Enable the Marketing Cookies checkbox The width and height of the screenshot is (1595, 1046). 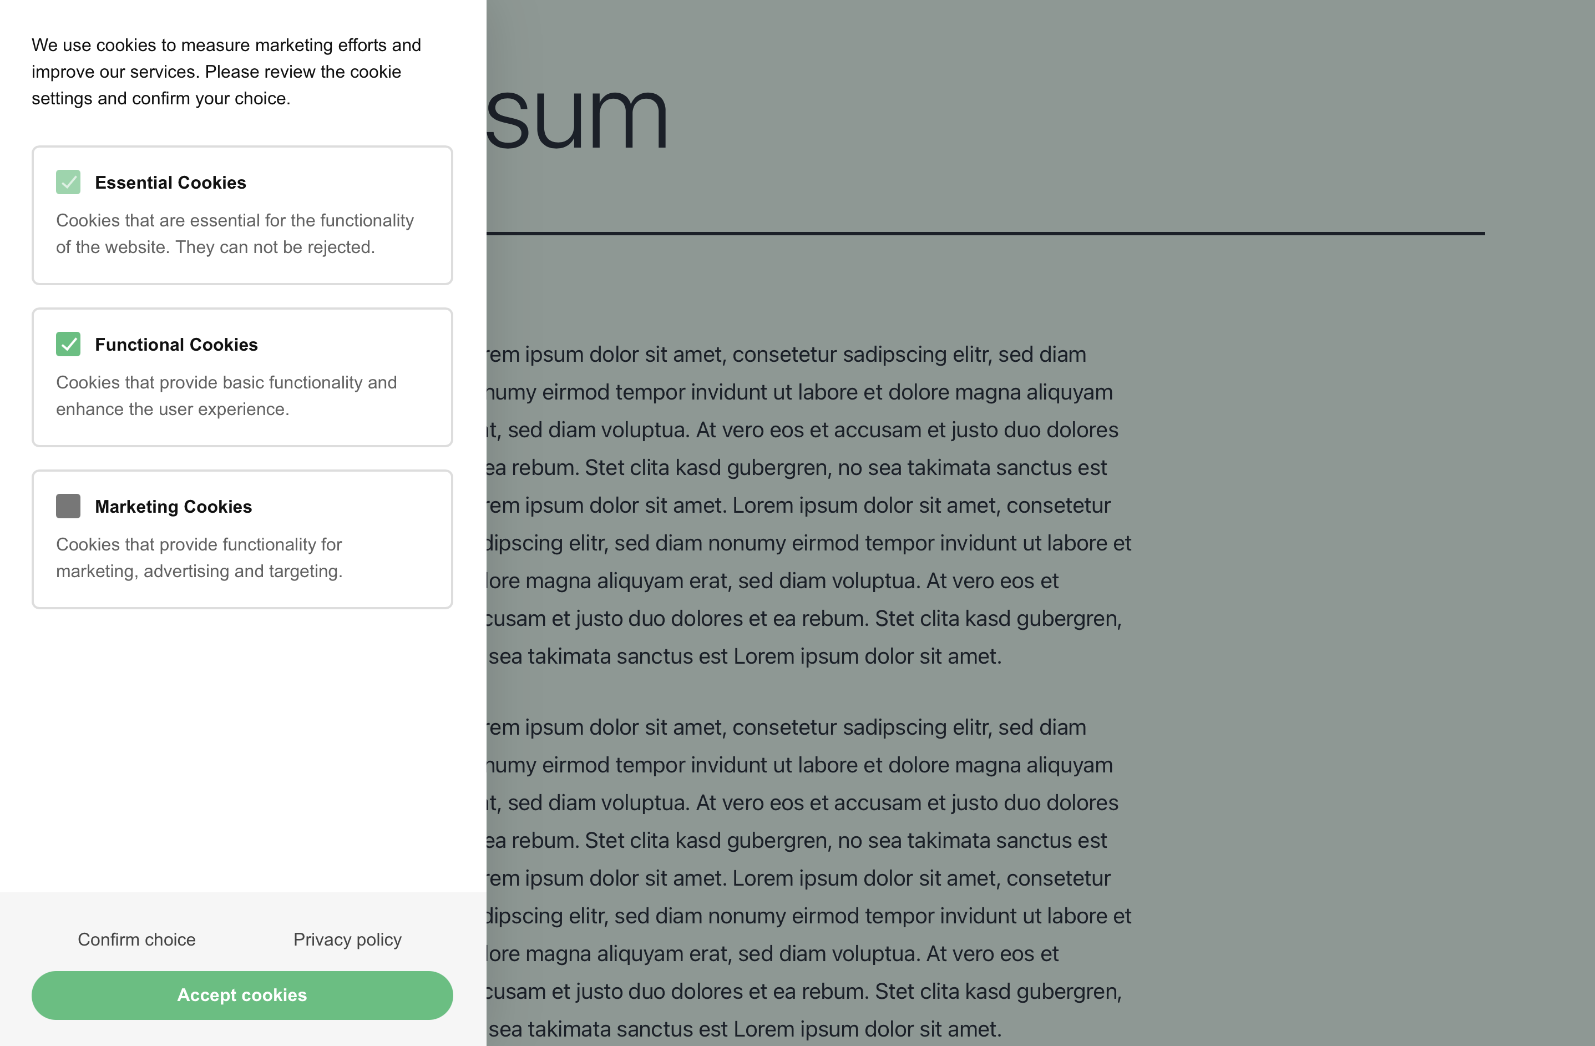pos(68,506)
